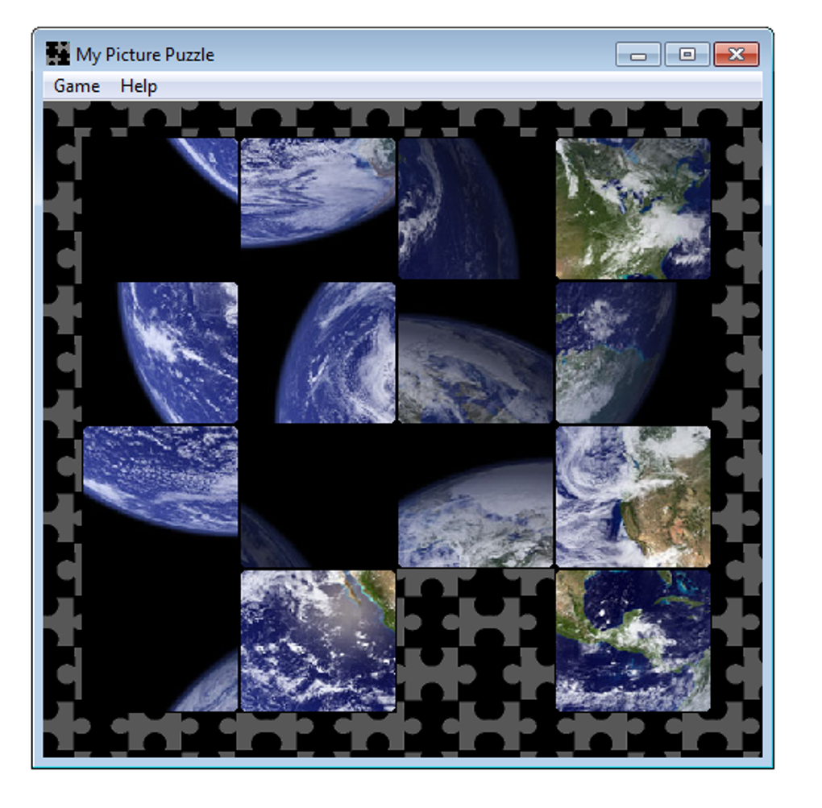Select the mostly black tile in the top-left corner
Screen dimensions: 822x808
coord(160,208)
